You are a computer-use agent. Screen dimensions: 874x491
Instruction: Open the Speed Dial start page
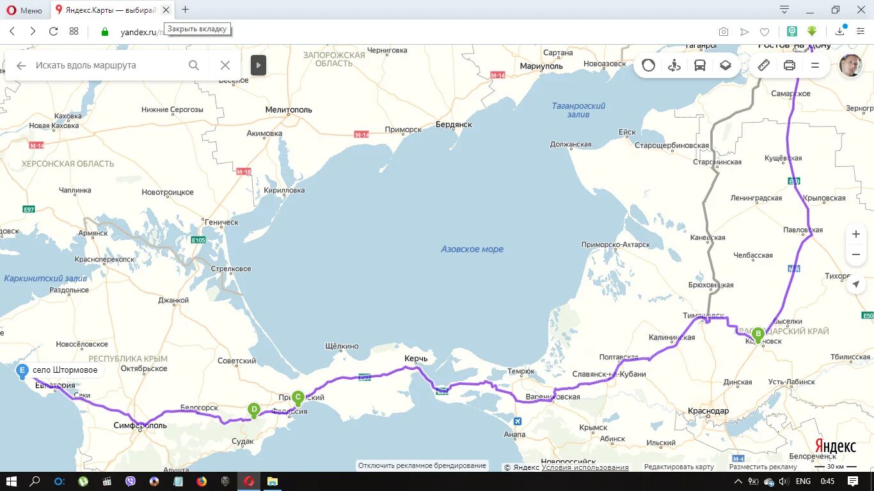(x=74, y=31)
